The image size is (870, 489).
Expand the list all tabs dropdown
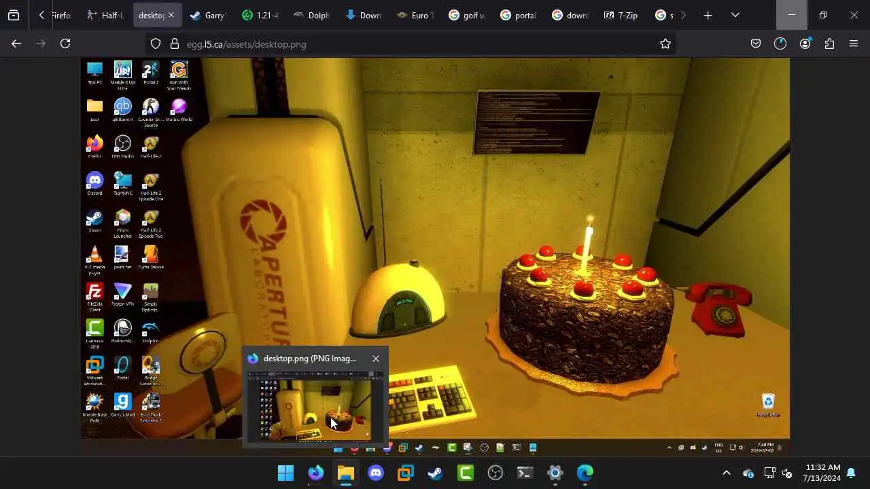(x=735, y=15)
